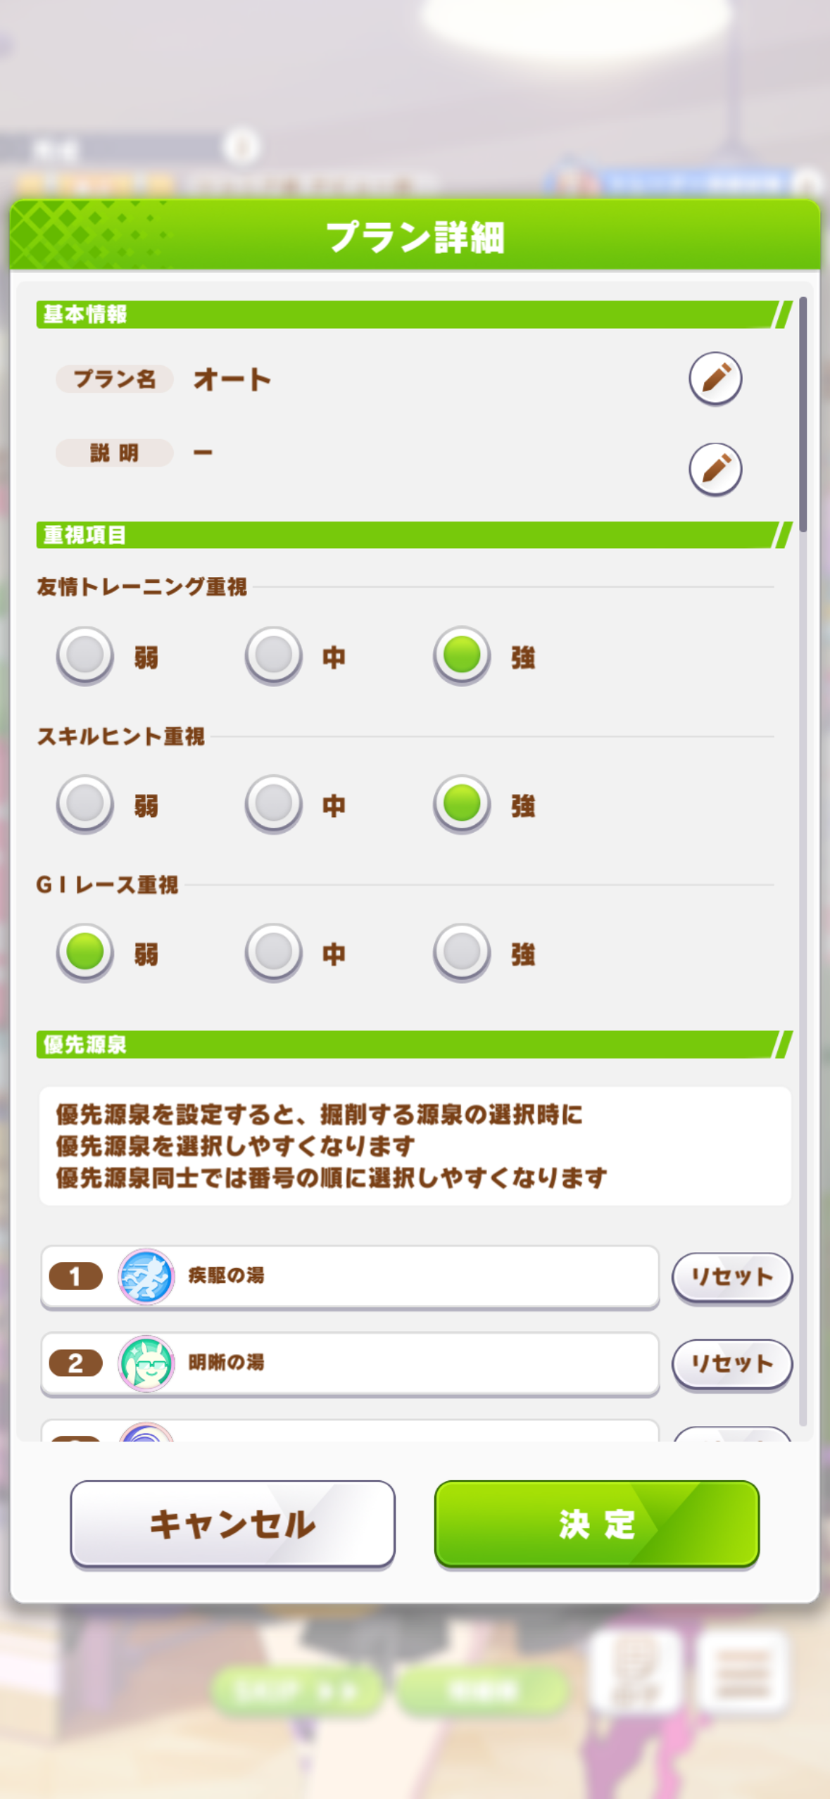Tap the priority number 1 badge
Image resolution: width=830 pixels, height=1799 pixels.
pyautogui.click(x=75, y=1276)
